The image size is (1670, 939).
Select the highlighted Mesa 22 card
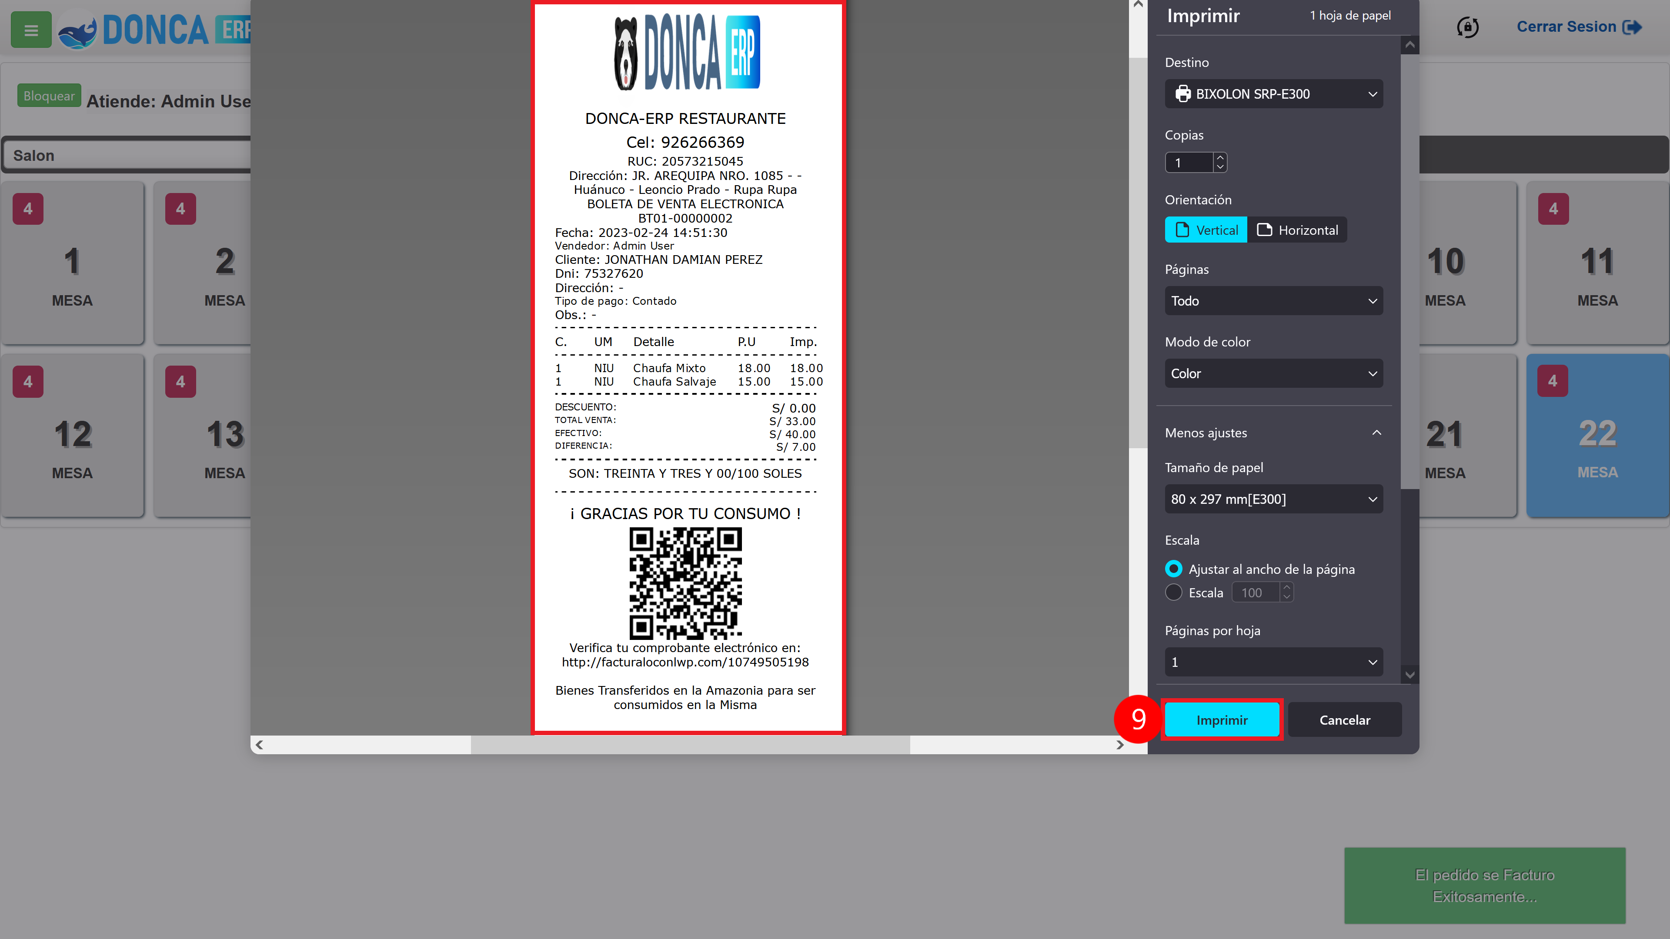[x=1597, y=435]
